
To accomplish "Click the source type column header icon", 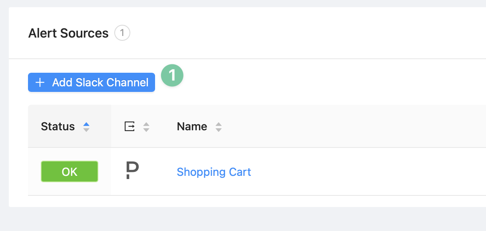I will click(x=129, y=127).
